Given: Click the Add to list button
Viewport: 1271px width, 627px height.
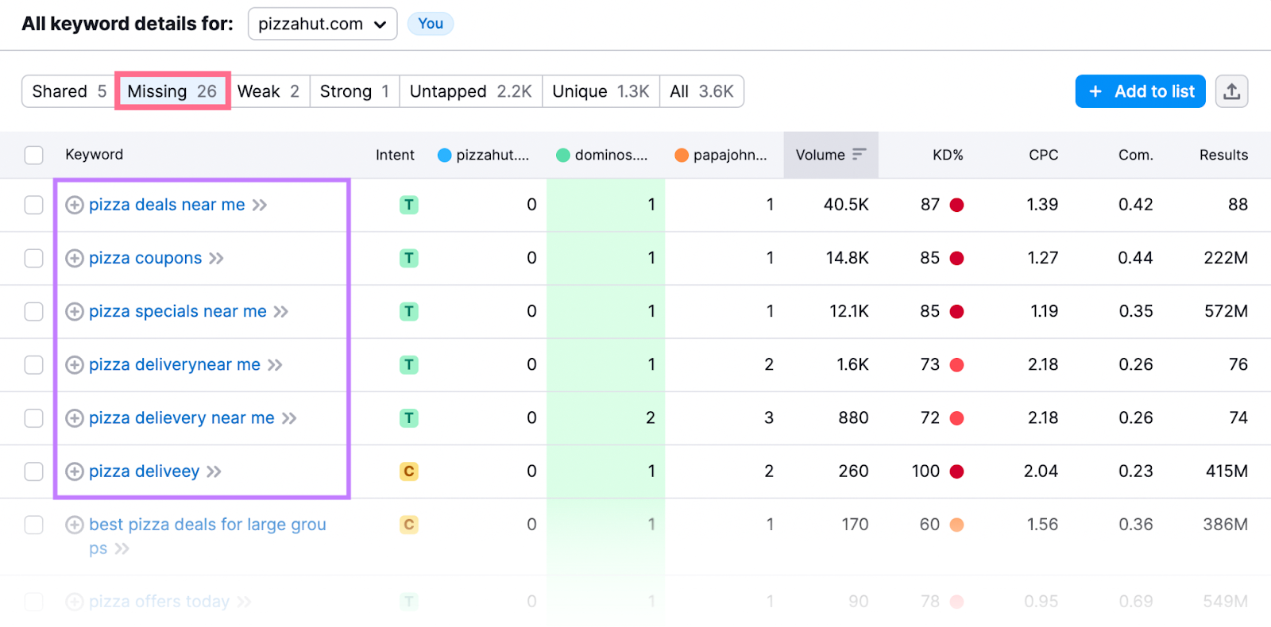Looking at the screenshot, I should [1140, 91].
